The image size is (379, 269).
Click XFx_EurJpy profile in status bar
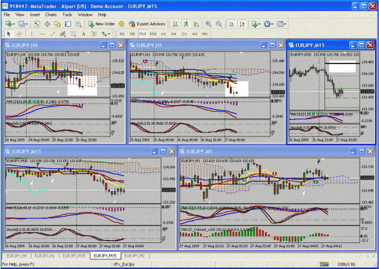[125, 264]
